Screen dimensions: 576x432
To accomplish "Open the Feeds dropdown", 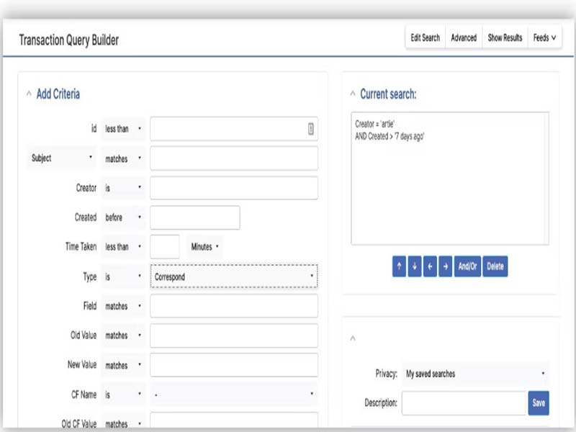I will [544, 37].
